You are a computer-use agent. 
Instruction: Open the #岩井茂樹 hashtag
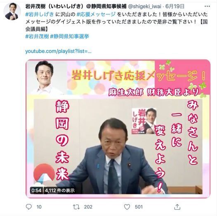37,36
